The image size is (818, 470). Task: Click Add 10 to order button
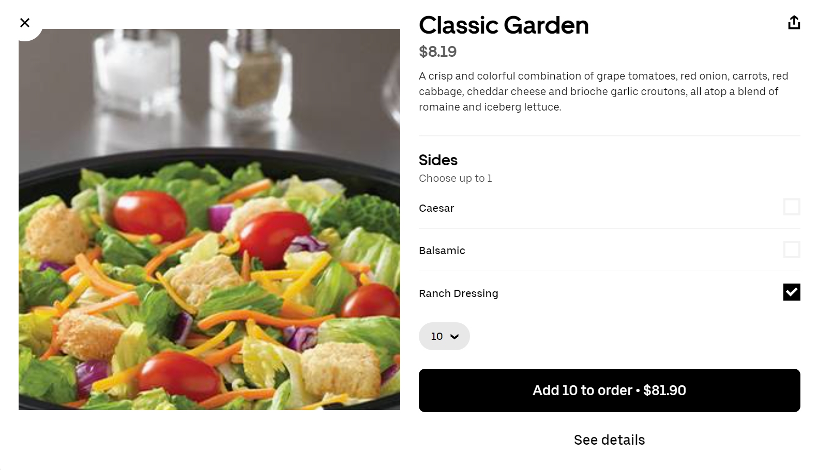pyautogui.click(x=609, y=390)
